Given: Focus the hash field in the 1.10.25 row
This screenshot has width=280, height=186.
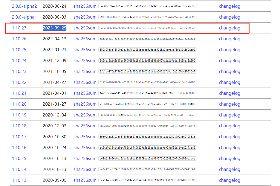Looking at the screenshot, I should point(147,50).
